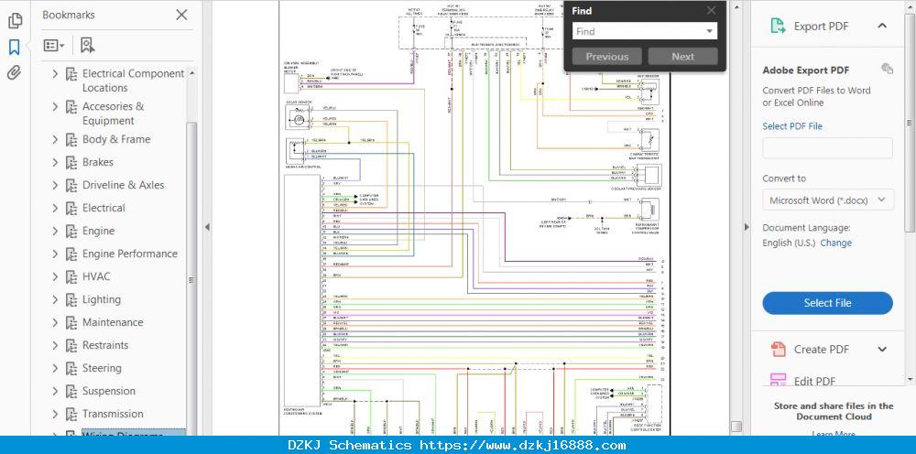The width and height of the screenshot is (916, 454).
Task: Select the Body & Frame bookmark
Action: 116,139
